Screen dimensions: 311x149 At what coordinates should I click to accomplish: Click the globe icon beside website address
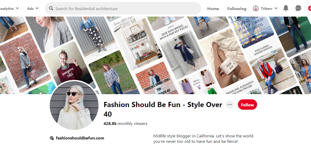click(x=52, y=138)
